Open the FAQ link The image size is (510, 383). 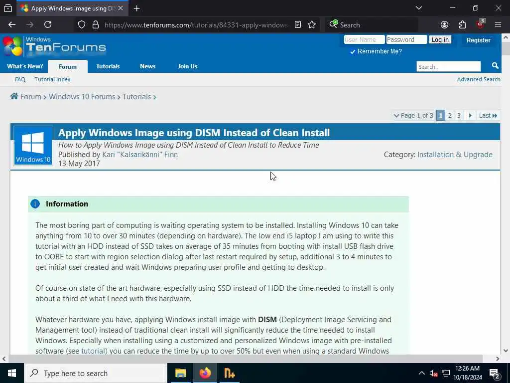20,79
